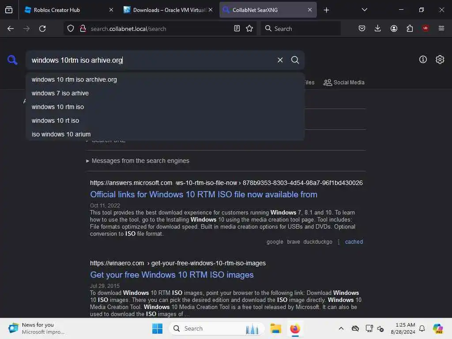Close the Roblox Creator Hub tab
The image size is (452, 339).
click(111, 10)
